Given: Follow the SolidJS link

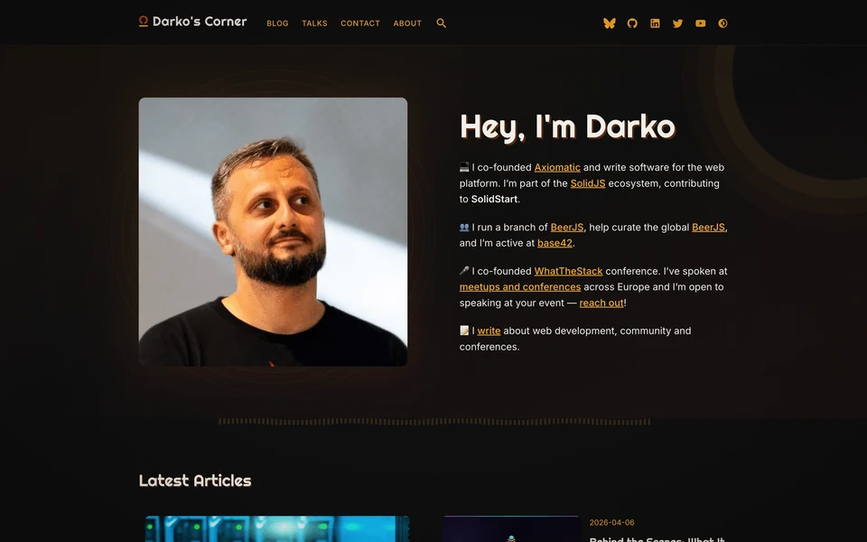Looking at the screenshot, I should pyautogui.click(x=588, y=183).
